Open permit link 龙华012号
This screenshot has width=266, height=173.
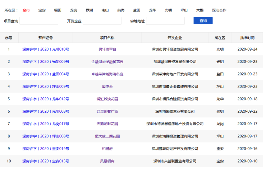(x=46, y=99)
